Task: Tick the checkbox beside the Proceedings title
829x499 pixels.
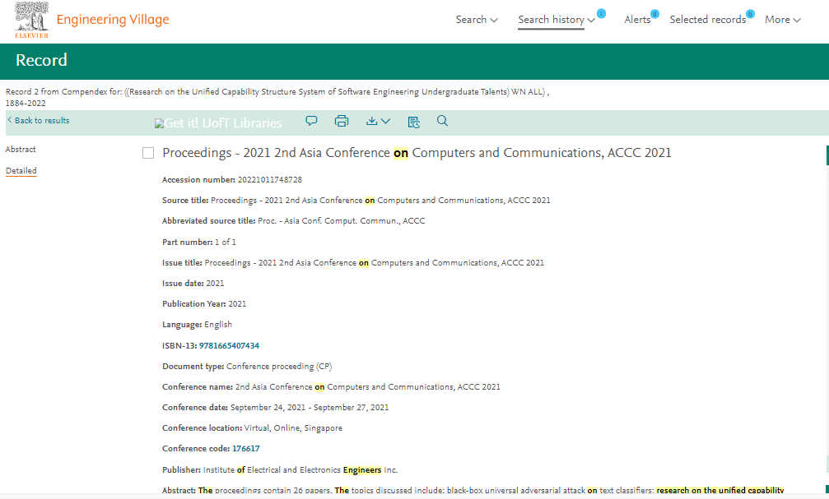Action: point(148,153)
